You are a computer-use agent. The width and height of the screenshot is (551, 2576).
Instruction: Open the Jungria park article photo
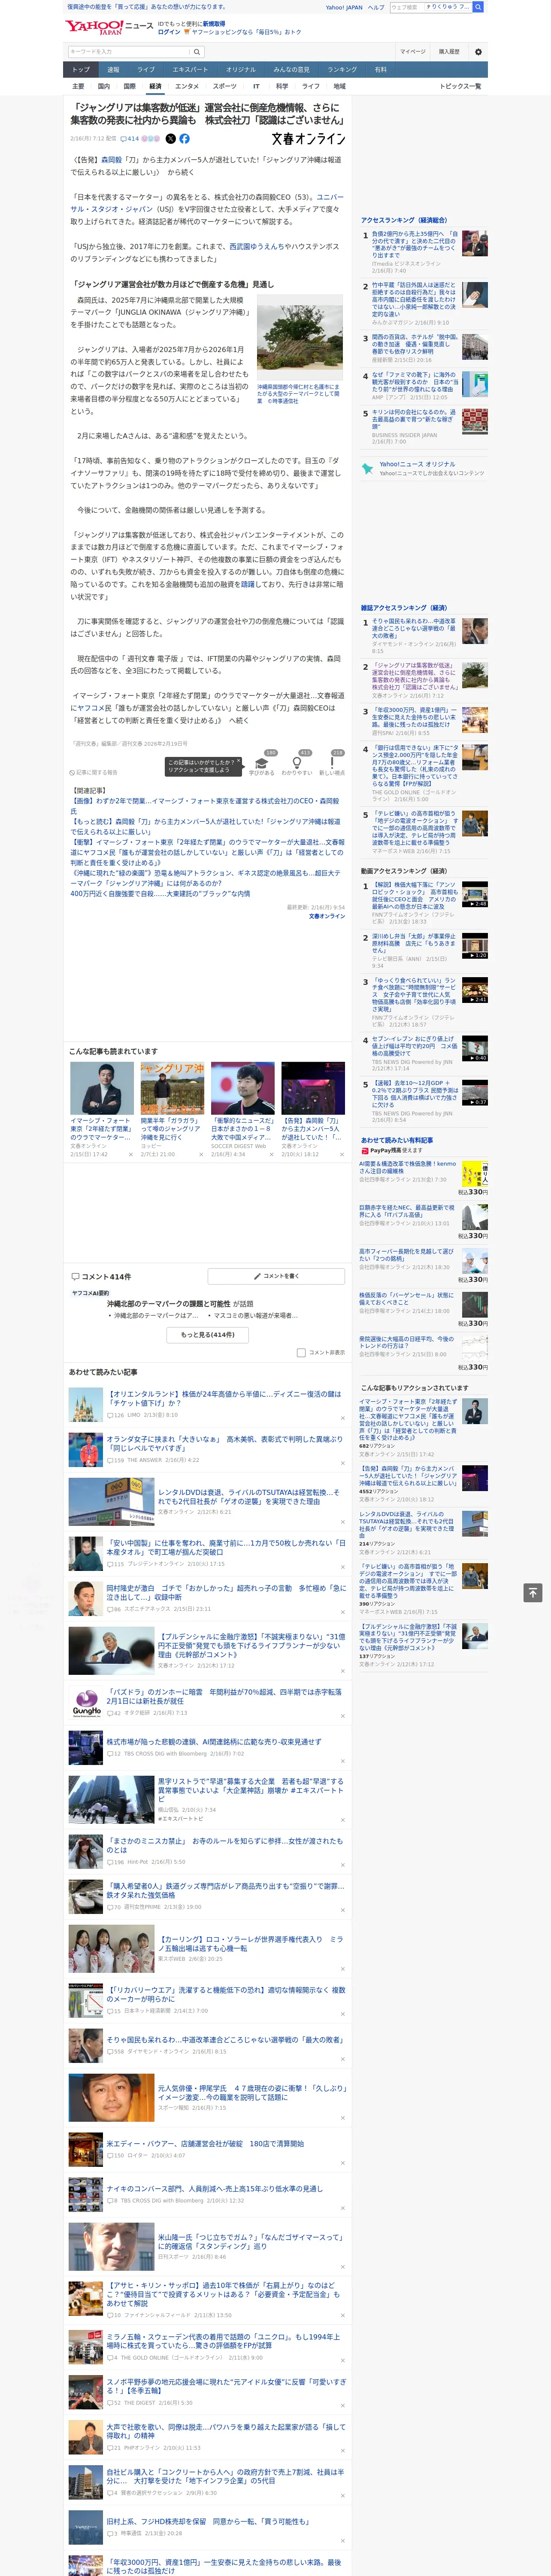(x=300, y=338)
